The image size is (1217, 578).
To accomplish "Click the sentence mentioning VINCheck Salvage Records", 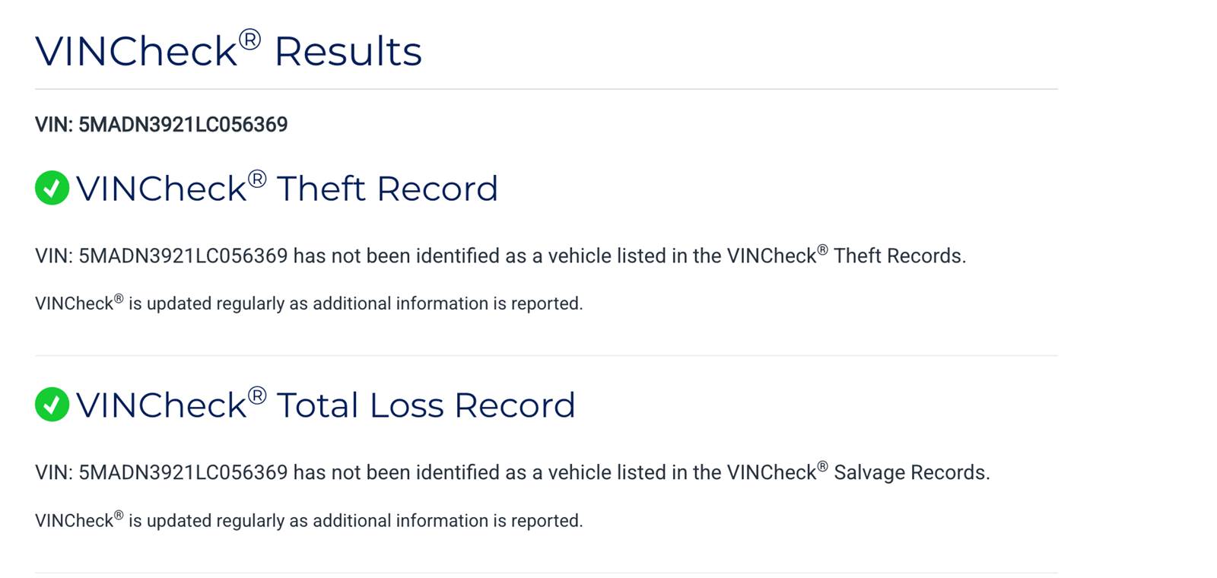I will 513,472.
